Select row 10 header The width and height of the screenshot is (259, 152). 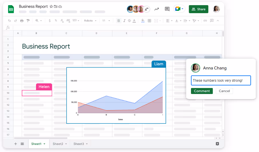coord(8,93)
